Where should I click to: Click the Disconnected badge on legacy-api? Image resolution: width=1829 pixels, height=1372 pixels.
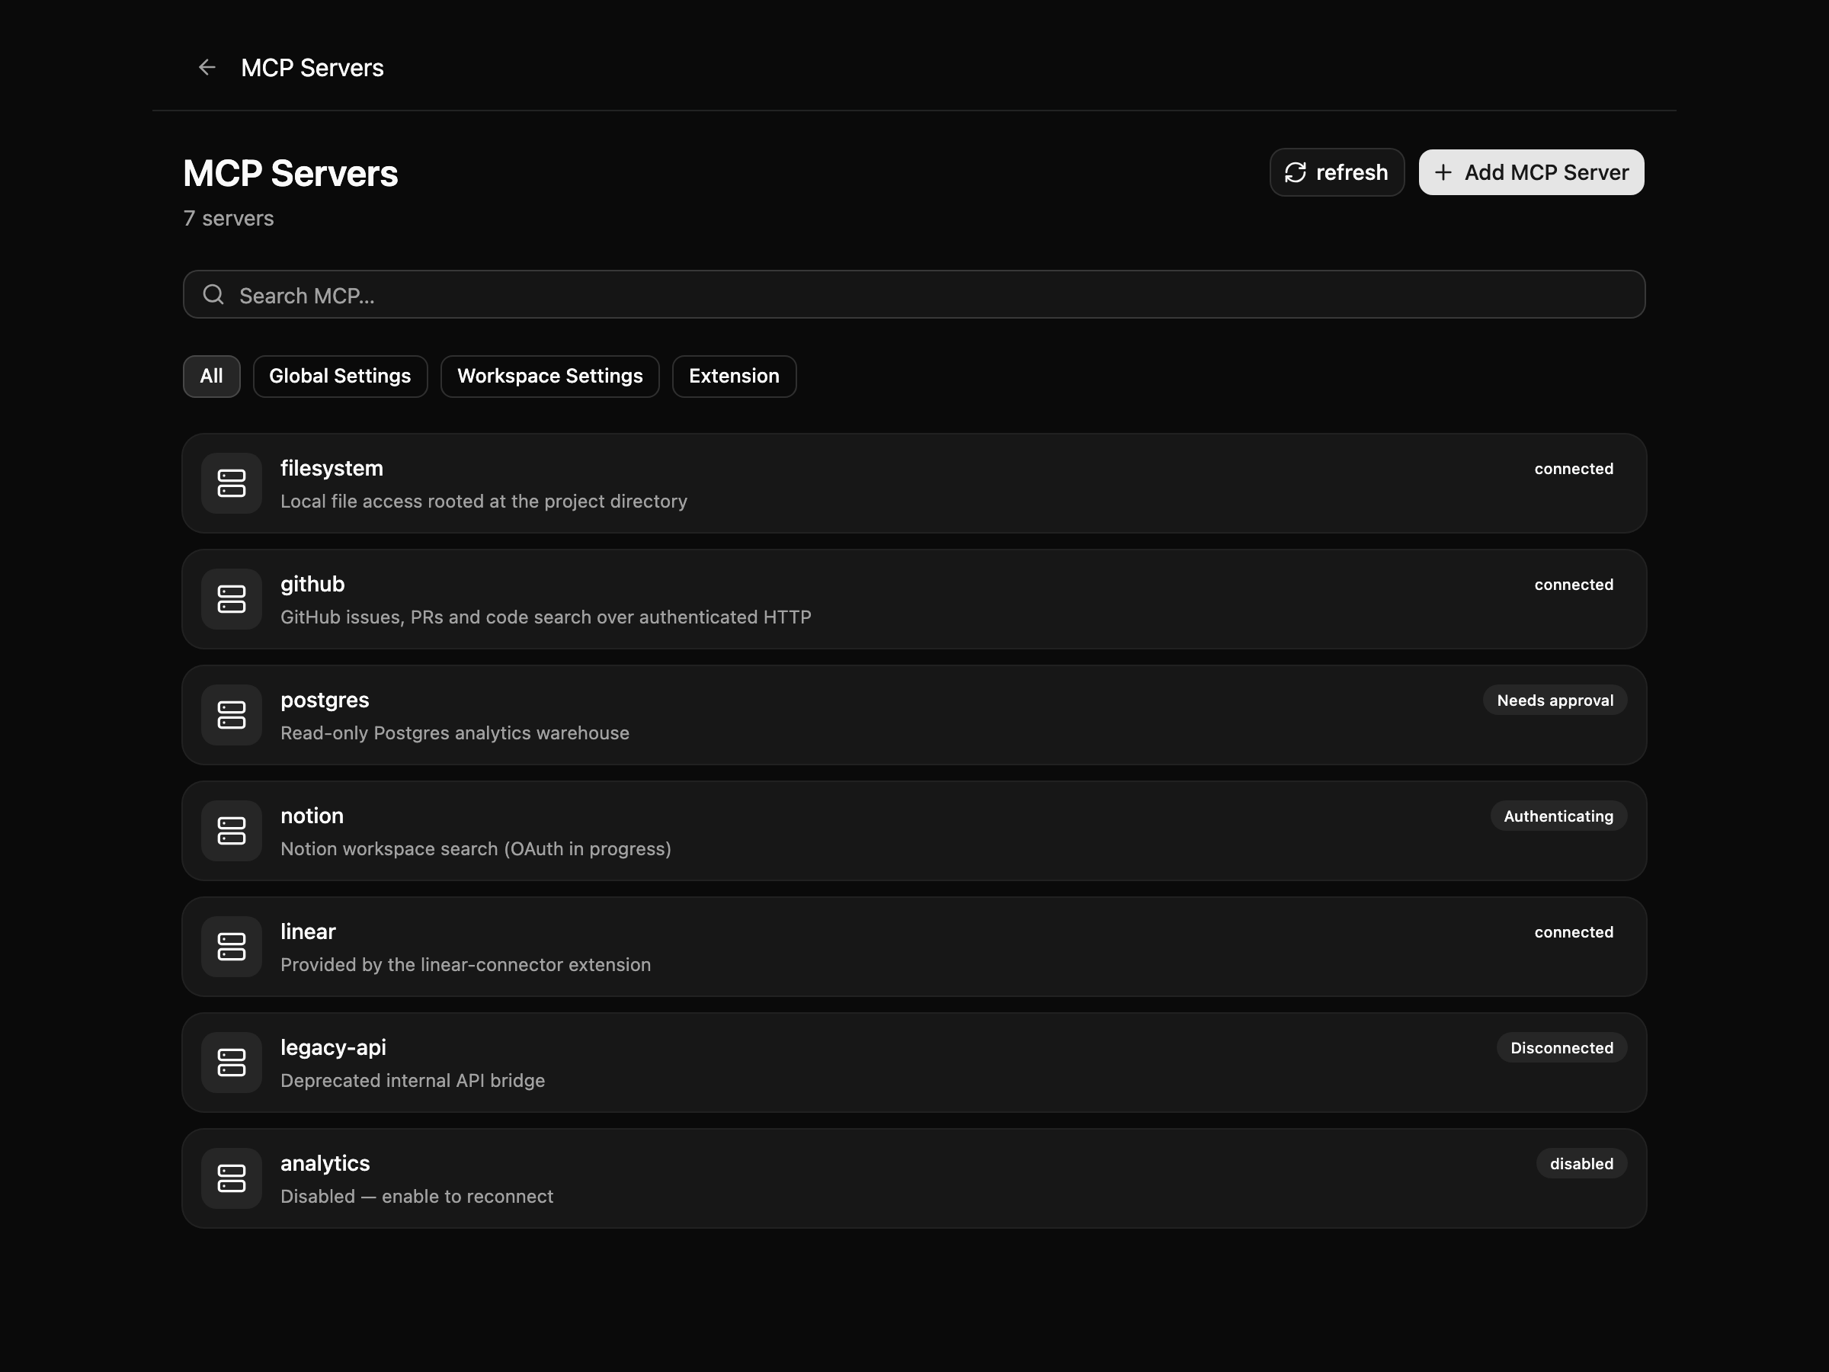1561,1048
